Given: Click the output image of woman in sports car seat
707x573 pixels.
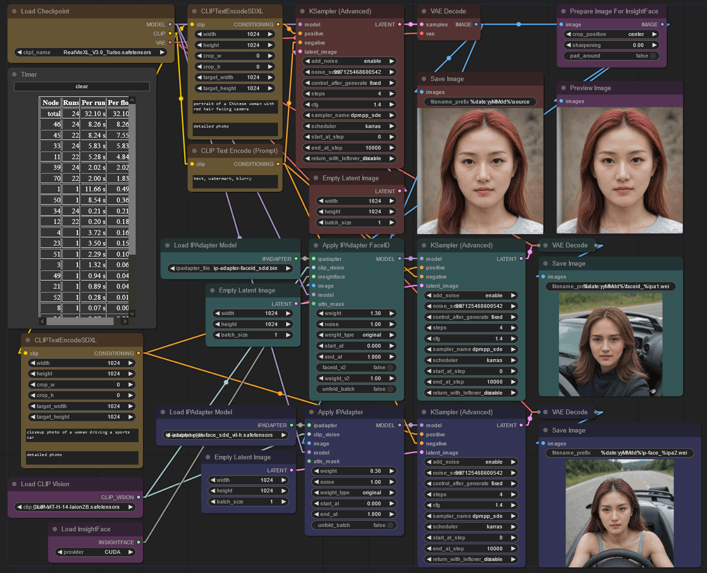Looking at the screenshot, I should tap(611, 344).
